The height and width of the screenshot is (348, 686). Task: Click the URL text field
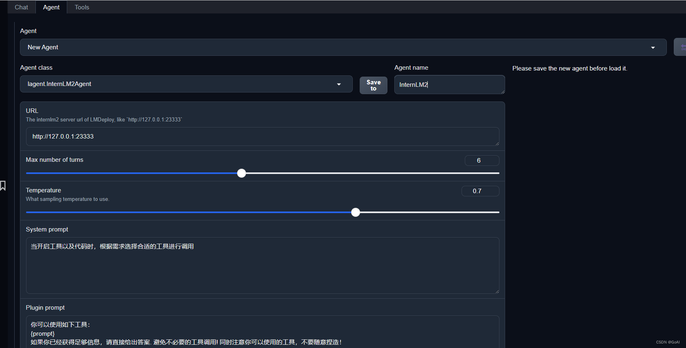coord(262,137)
